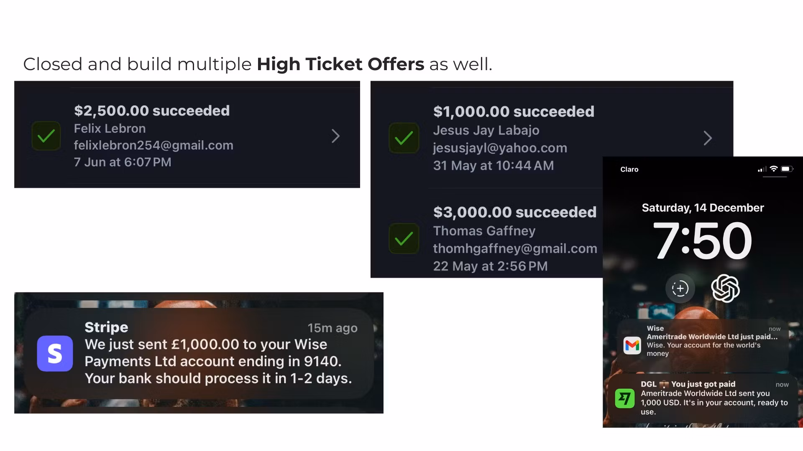Tap the cellular signal bars icon
Viewport: 803px width, 451px height.
pyautogui.click(x=762, y=169)
